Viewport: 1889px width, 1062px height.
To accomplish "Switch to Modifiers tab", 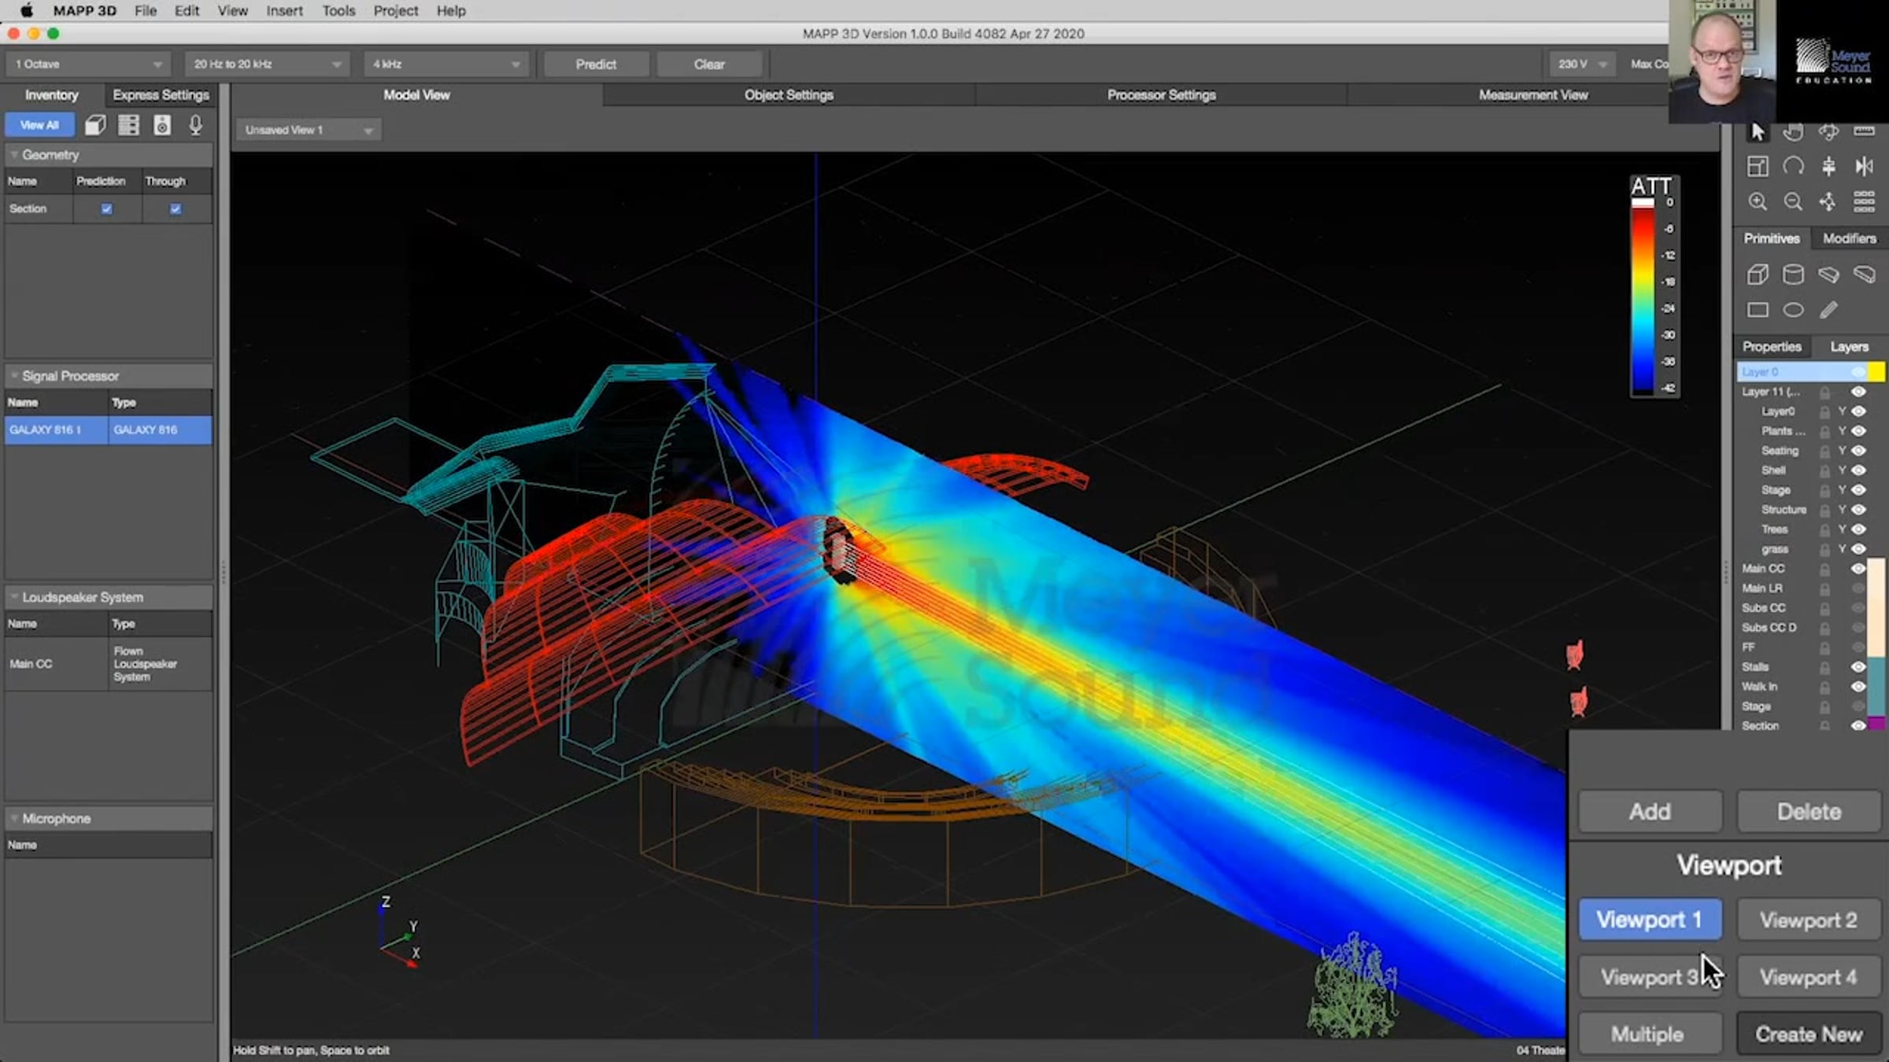I will point(1849,238).
